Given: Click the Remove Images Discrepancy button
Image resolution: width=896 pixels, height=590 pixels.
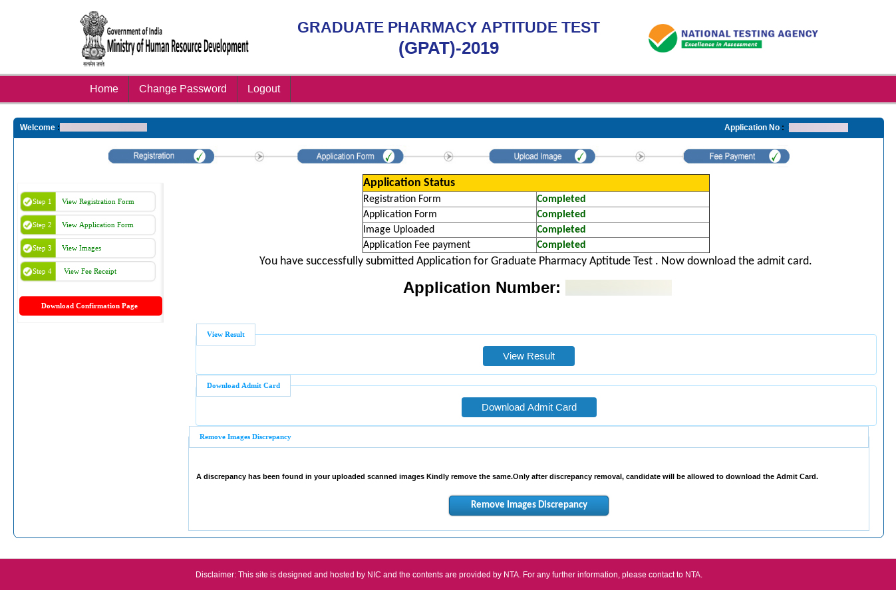Looking at the screenshot, I should pos(528,505).
